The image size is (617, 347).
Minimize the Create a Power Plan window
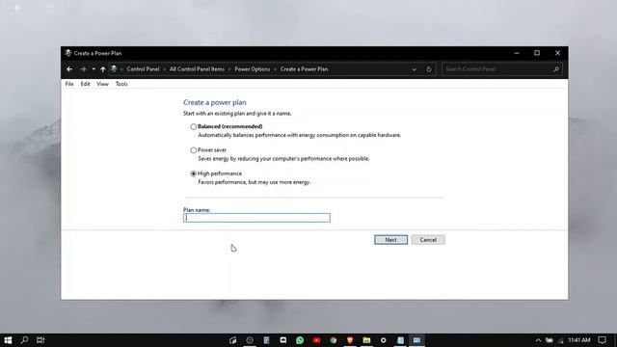517,53
